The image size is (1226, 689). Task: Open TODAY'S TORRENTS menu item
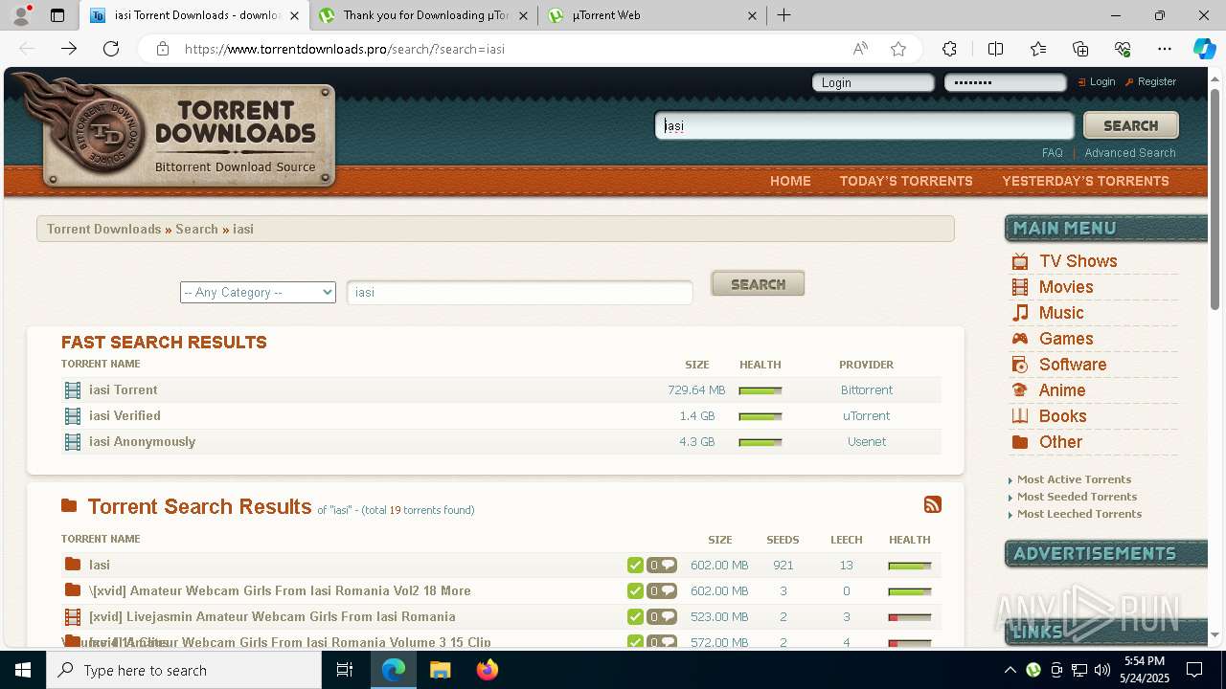click(906, 181)
